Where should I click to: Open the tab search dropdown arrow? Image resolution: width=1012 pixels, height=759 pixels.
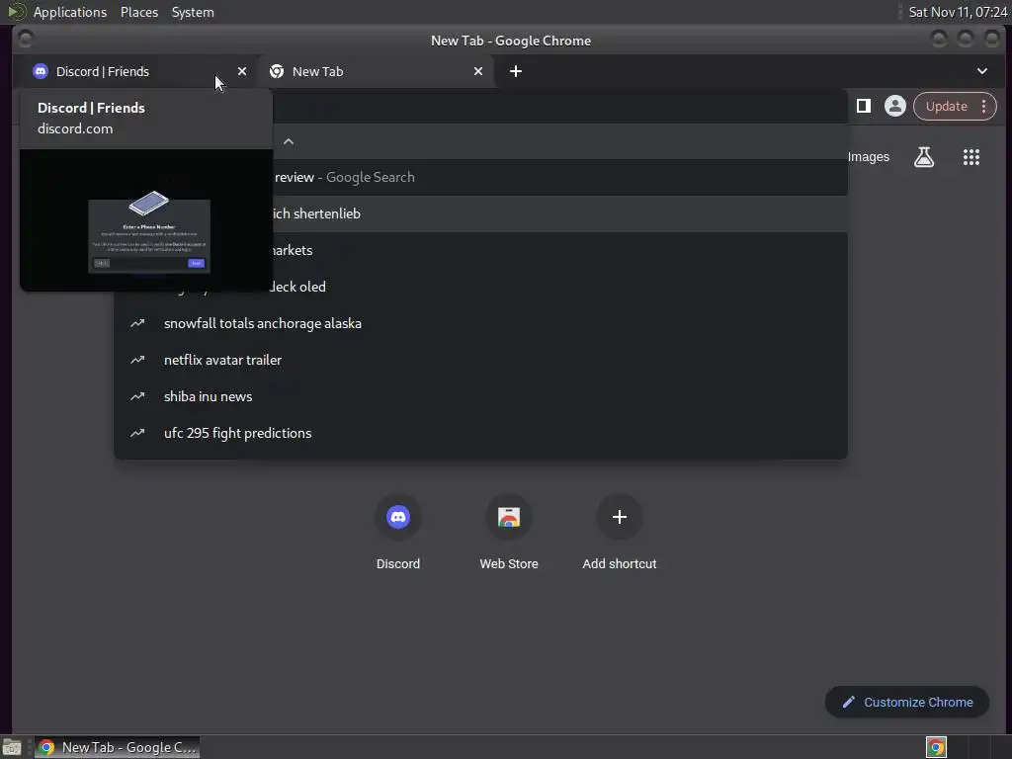click(981, 71)
